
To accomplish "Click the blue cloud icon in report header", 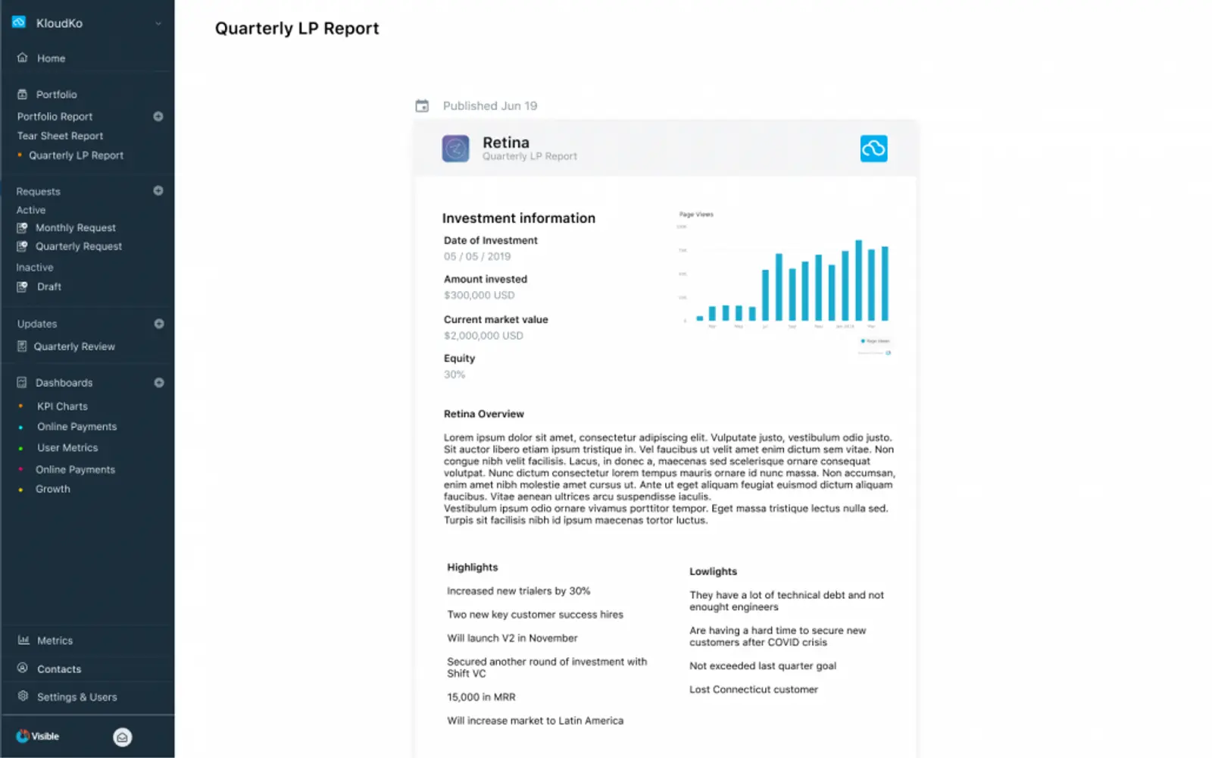I will point(873,149).
